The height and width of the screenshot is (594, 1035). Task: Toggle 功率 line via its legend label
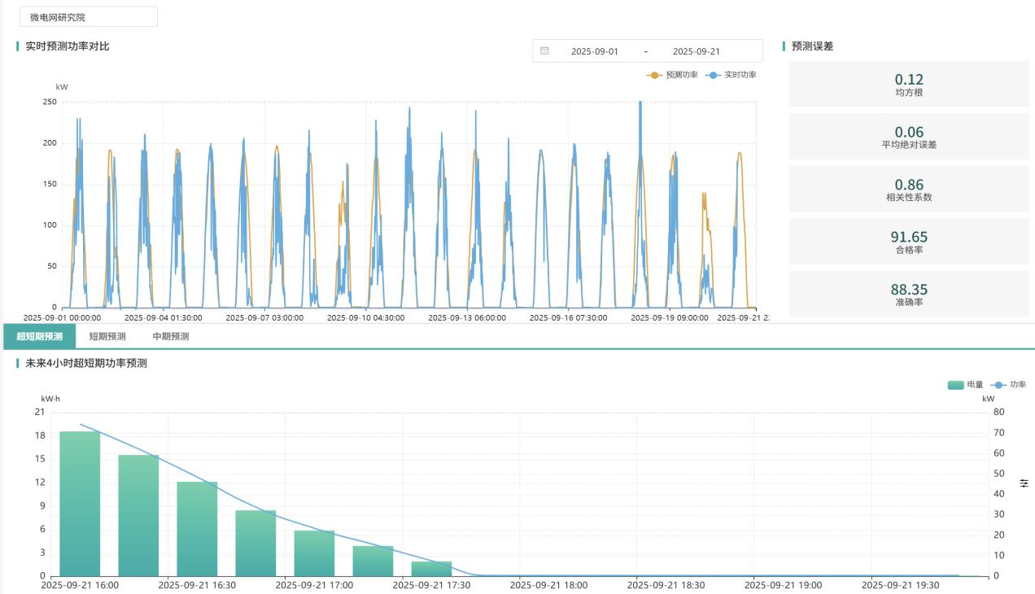(x=1017, y=385)
